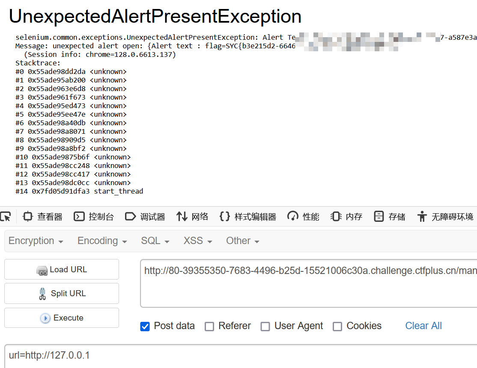Screen dimensions: 477x368
Task: Open Style Editor (样式编辑器) braces icon
Action: tap(225, 217)
